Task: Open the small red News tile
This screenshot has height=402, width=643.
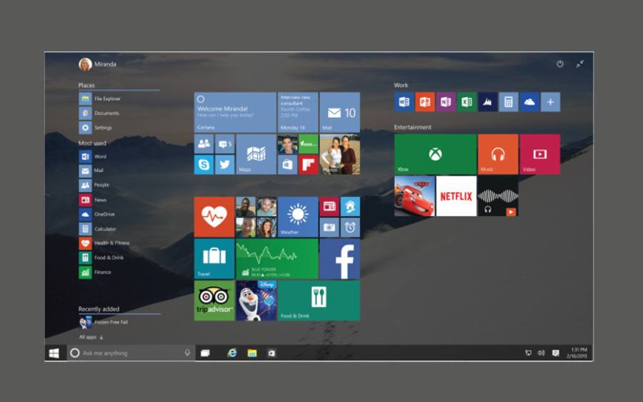Action: click(329, 206)
